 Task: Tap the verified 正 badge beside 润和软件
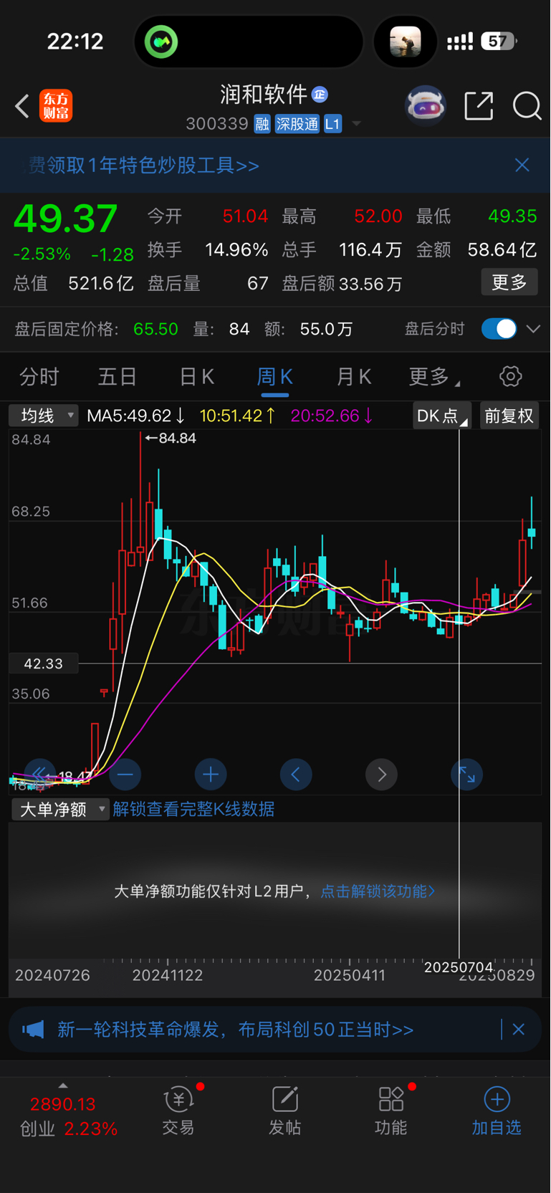tap(320, 94)
